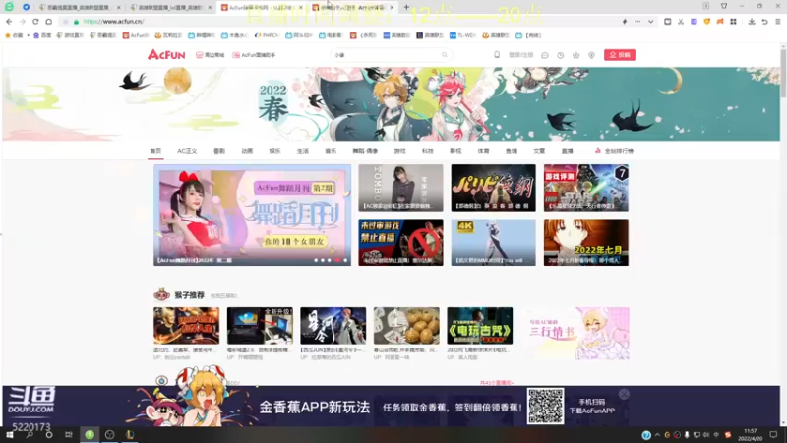This screenshot has height=443, width=787.
Task: Open the 三行情书 promotional banner
Action: (575, 333)
